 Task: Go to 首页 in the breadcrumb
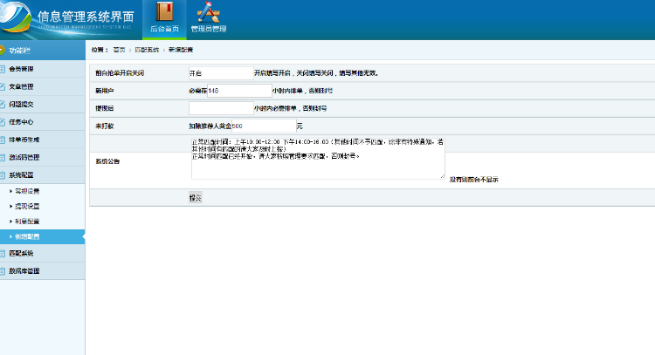(119, 50)
